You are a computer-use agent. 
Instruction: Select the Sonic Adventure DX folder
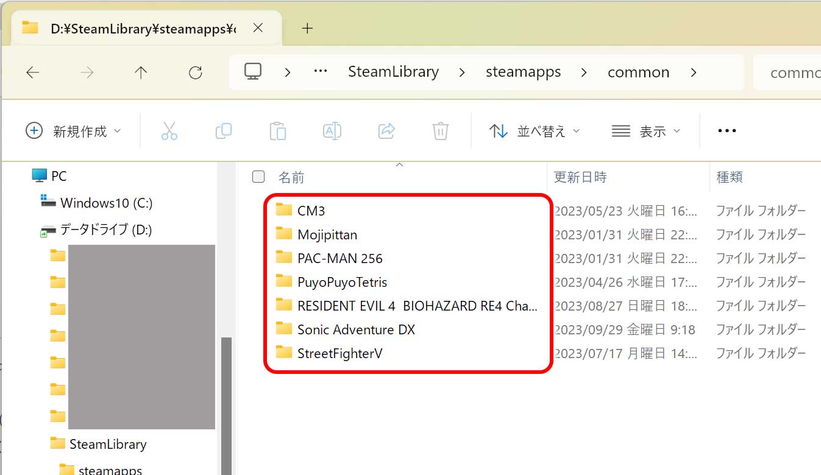355,329
